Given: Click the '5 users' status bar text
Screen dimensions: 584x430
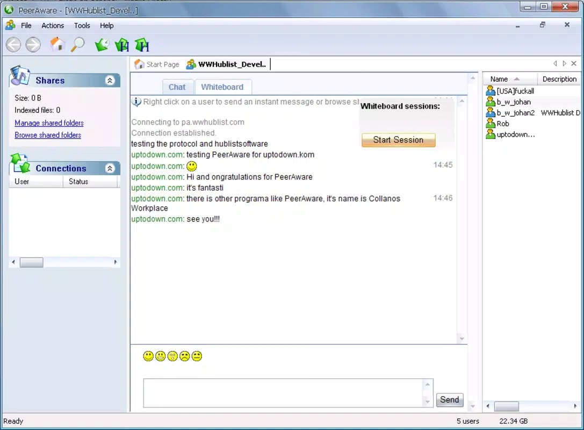Looking at the screenshot, I should (468, 421).
